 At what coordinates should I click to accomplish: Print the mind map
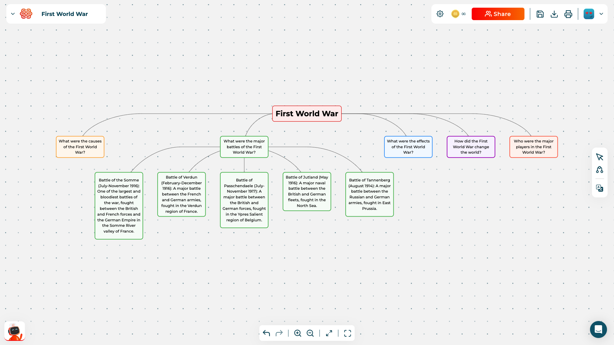click(568, 14)
